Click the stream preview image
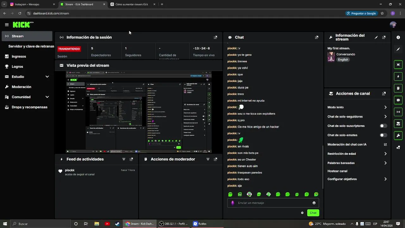The image size is (405, 228). coord(139,112)
